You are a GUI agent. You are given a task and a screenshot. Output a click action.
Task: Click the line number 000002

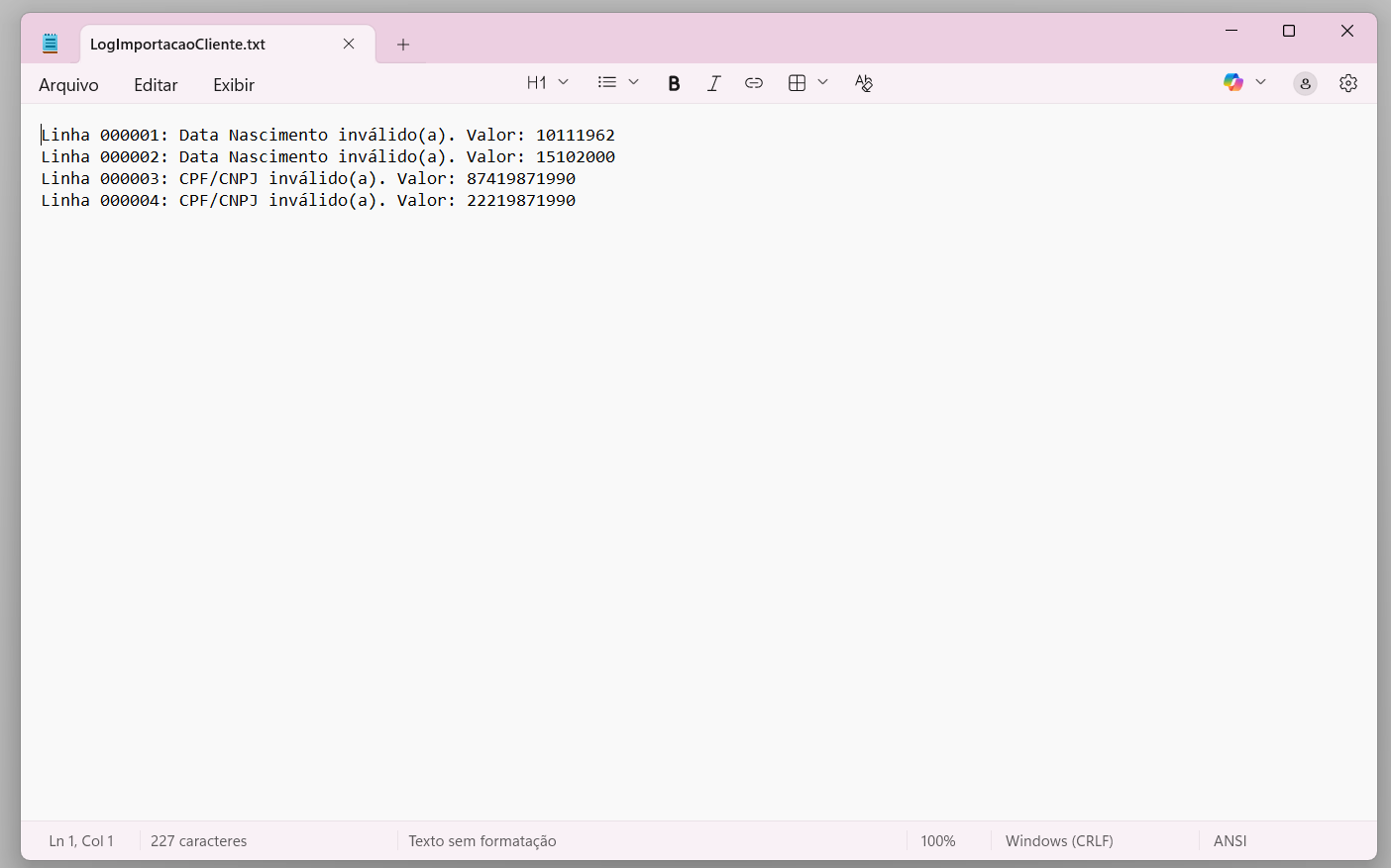(130, 156)
